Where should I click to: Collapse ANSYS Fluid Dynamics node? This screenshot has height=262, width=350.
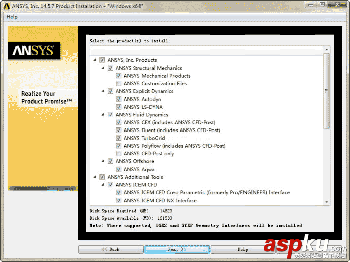[x=103, y=115]
